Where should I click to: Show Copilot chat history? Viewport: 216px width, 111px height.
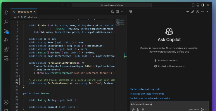pyautogui.click(x=198, y=12)
